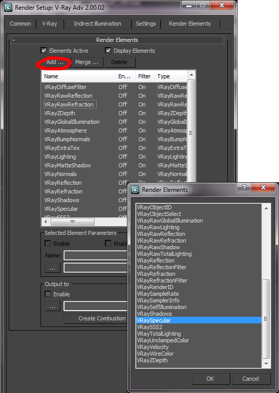Select highlighted VRaySpecular in dialog list
The image size is (279, 393).
coord(199,320)
